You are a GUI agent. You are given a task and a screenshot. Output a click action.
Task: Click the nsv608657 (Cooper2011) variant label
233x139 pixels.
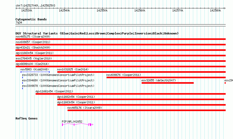tap(33, 42)
